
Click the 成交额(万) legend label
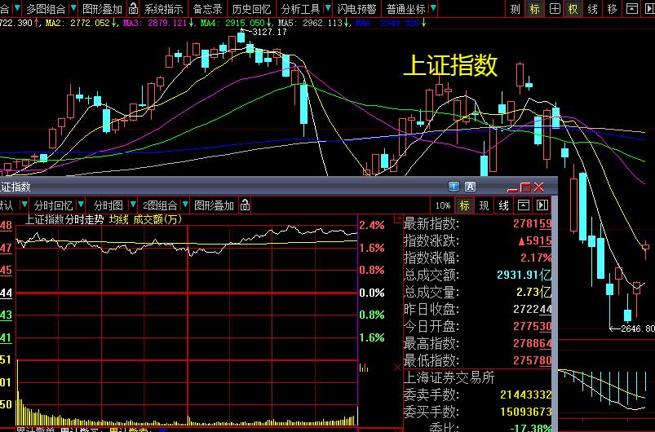click(x=157, y=219)
